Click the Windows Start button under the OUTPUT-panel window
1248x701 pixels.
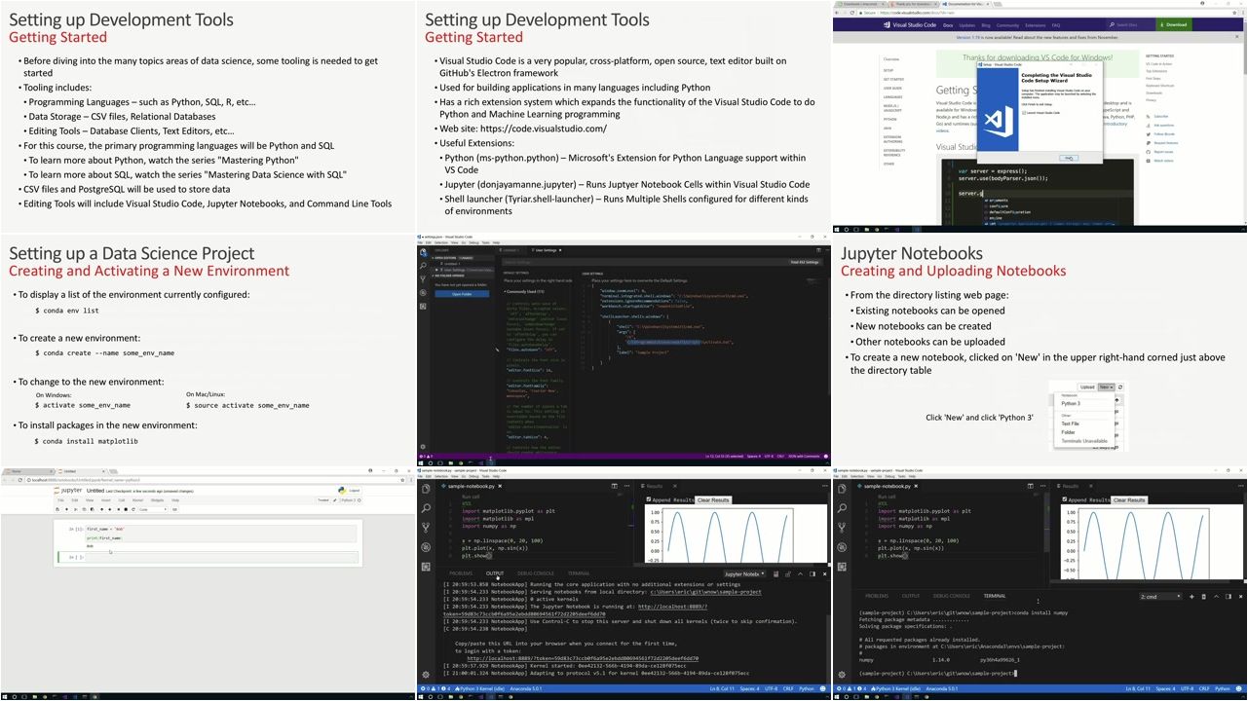point(422,697)
